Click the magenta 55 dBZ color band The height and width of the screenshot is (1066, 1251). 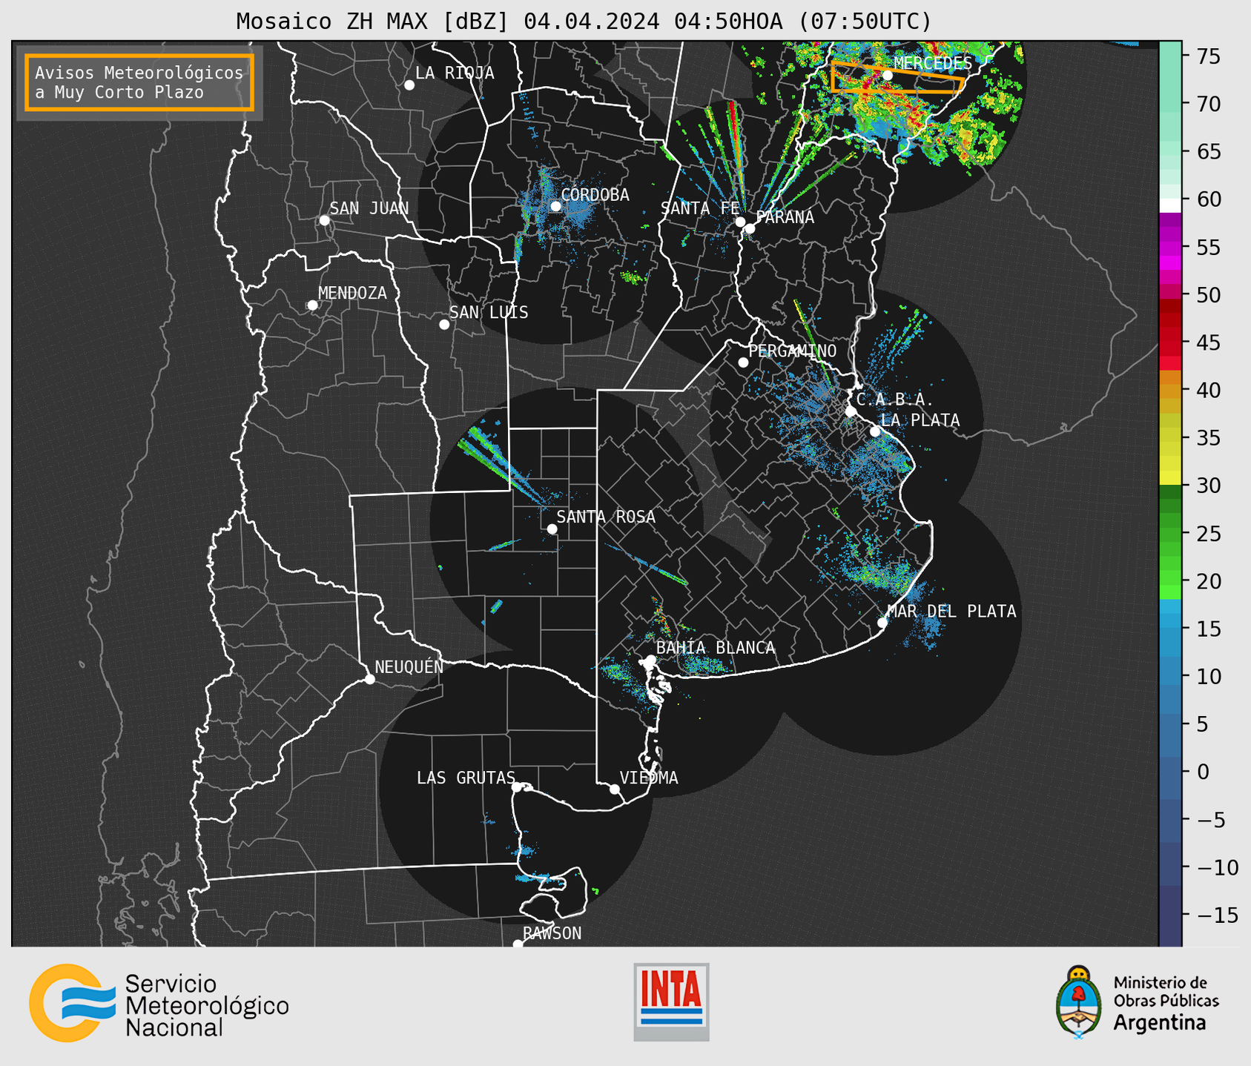point(1170,247)
